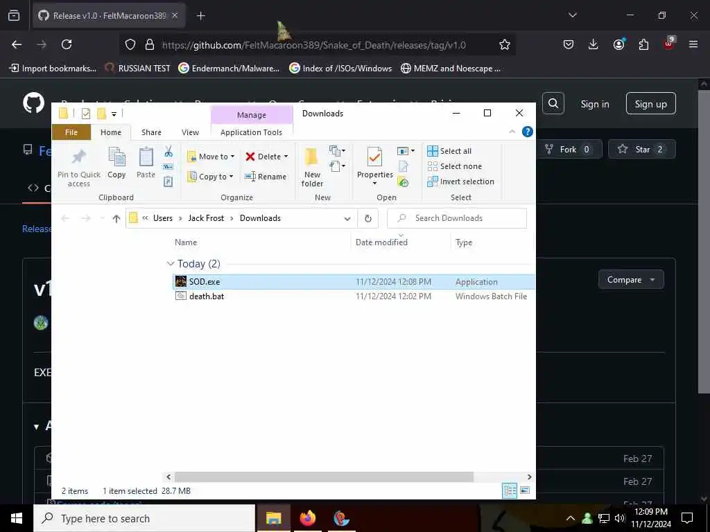This screenshot has height=532, width=710.
Task: Switch to the View ribbon tab
Action: click(190, 132)
